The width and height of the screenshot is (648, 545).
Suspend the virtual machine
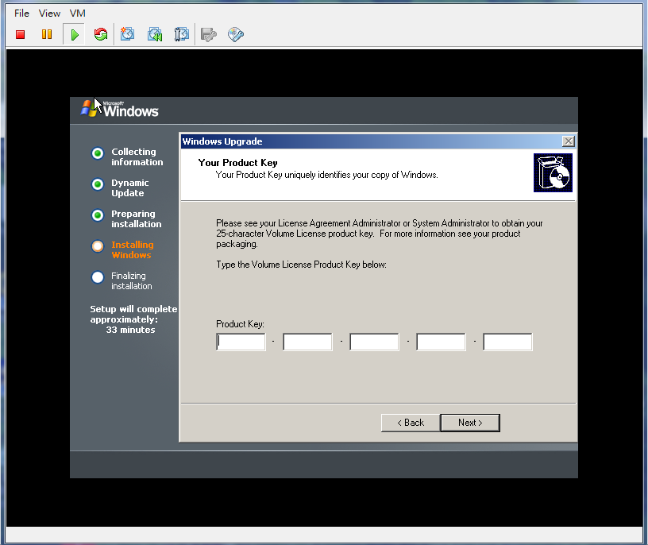[47, 34]
